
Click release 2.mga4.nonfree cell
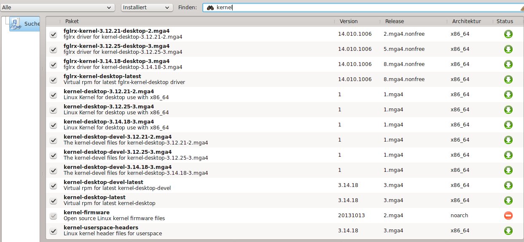click(404, 34)
